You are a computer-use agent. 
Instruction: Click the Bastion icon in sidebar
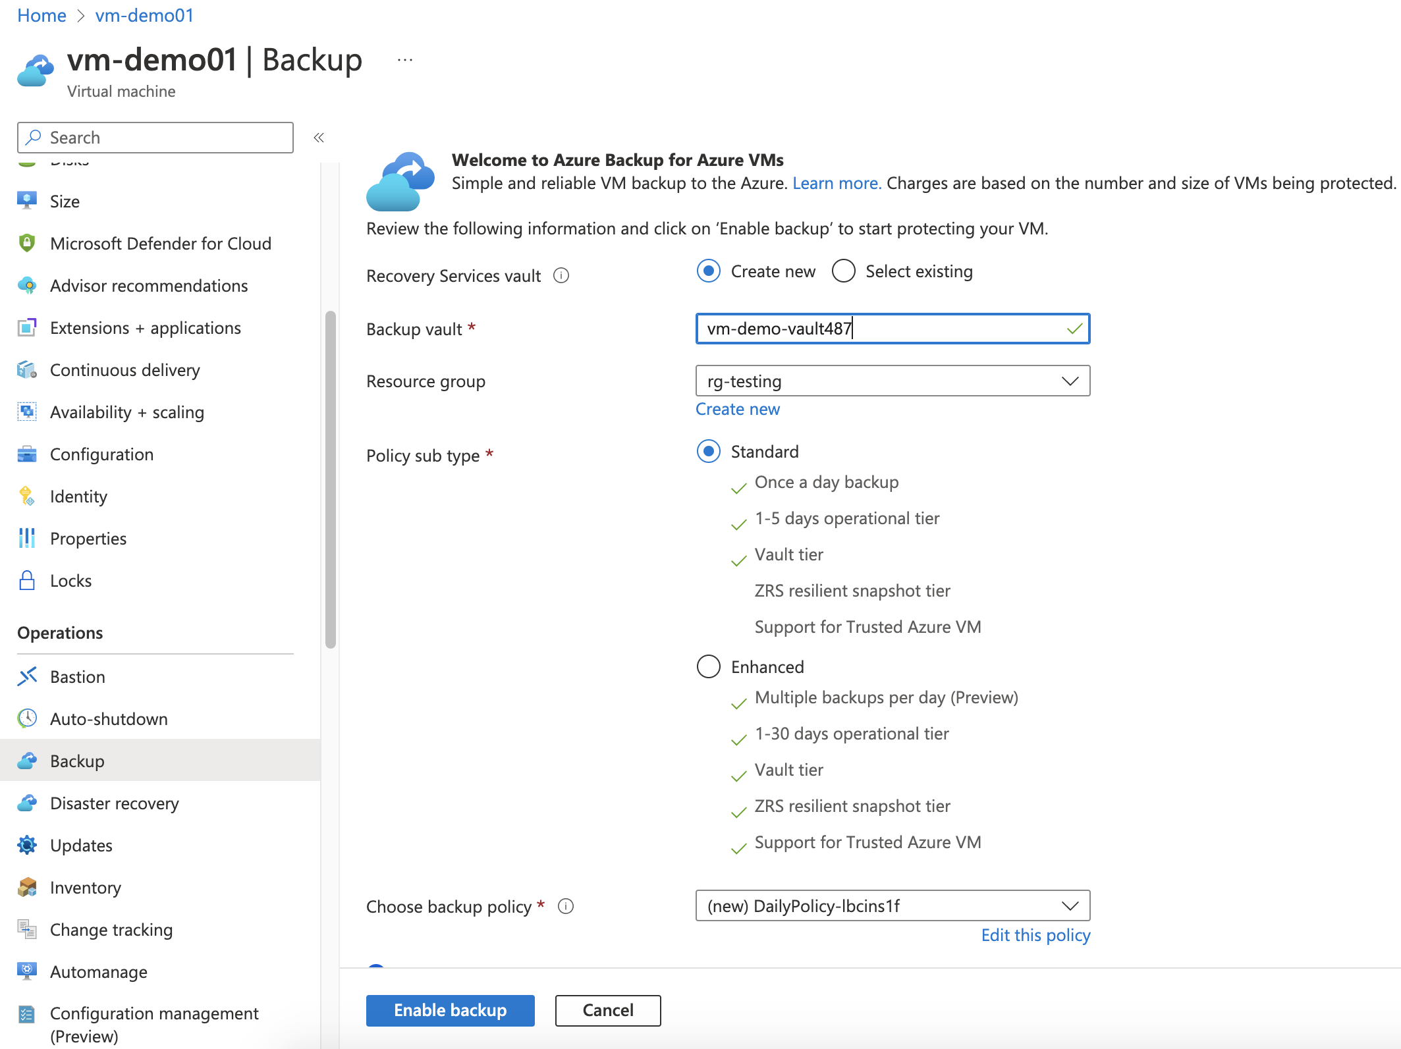coord(27,676)
